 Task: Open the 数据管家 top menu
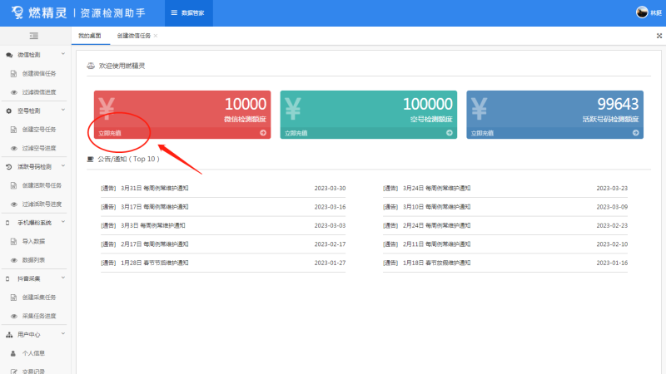point(187,13)
